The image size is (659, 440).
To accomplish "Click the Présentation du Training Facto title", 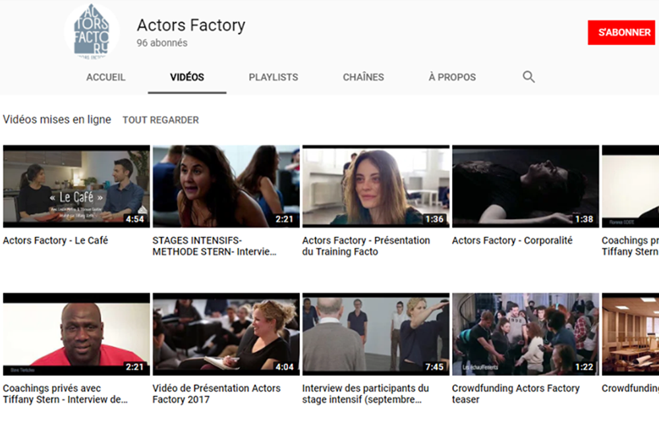I will (366, 246).
